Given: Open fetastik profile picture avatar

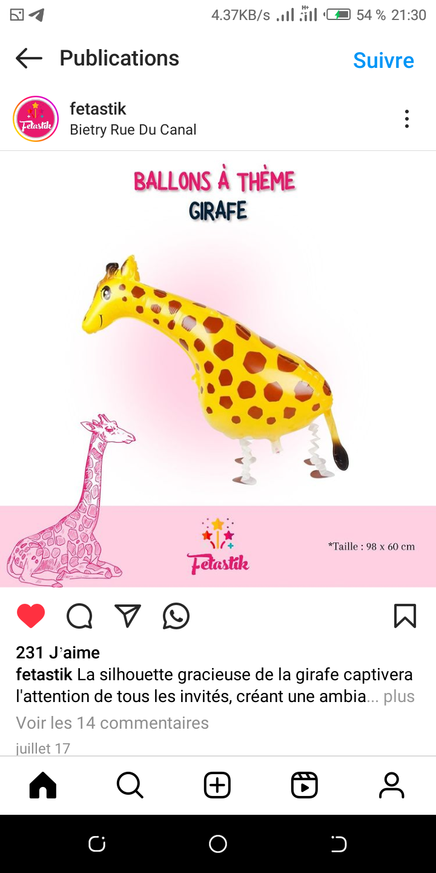Looking at the screenshot, I should (36, 119).
